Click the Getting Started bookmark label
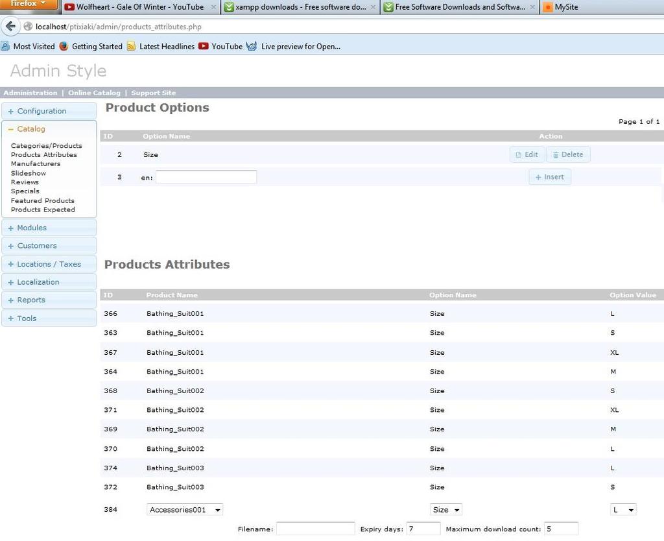This screenshot has height=541, width=664. pos(97,47)
